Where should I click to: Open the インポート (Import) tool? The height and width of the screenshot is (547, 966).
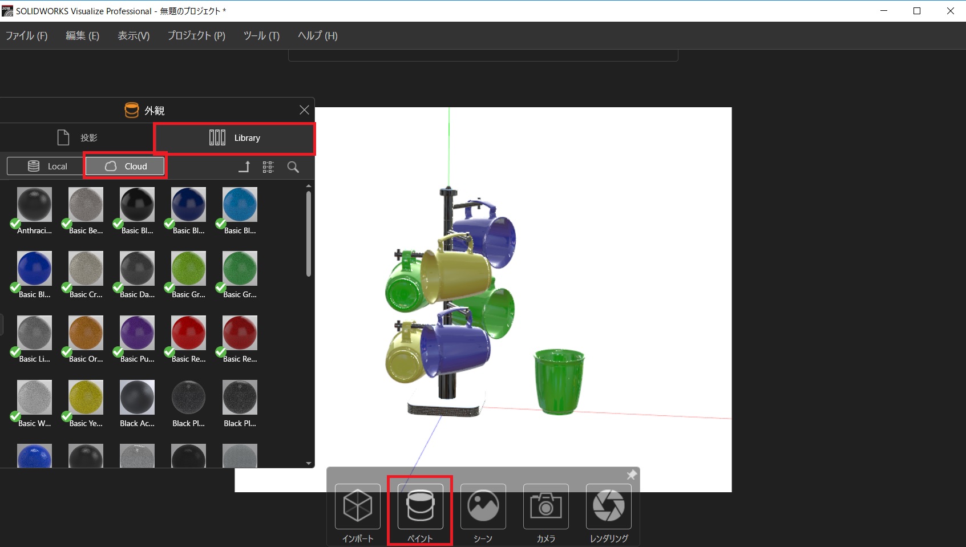[x=358, y=507]
